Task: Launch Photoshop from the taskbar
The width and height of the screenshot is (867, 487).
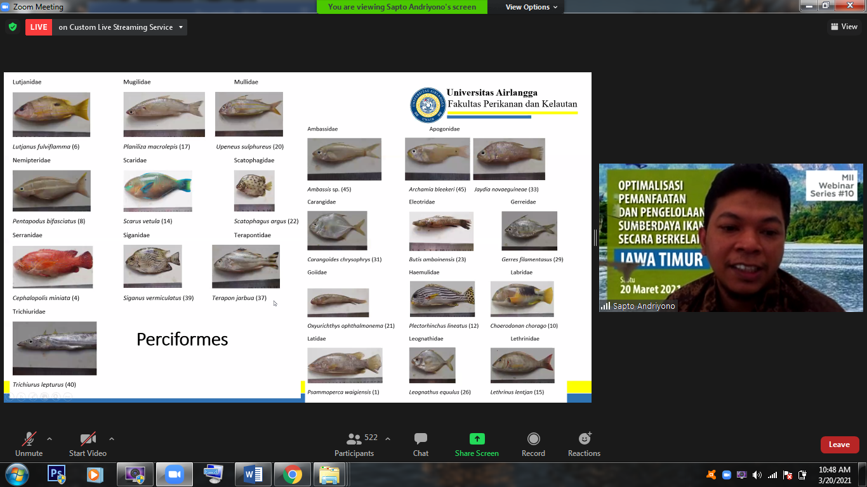Action: point(56,474)
